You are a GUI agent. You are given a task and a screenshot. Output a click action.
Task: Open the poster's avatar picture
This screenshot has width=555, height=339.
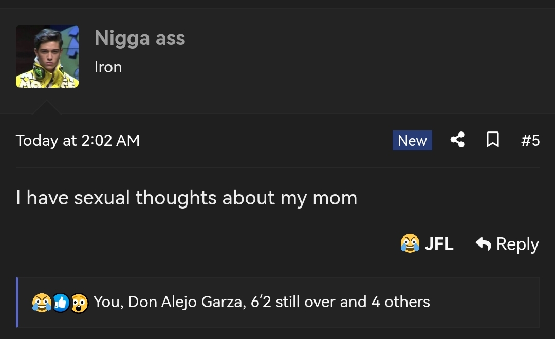pos(47,56)
